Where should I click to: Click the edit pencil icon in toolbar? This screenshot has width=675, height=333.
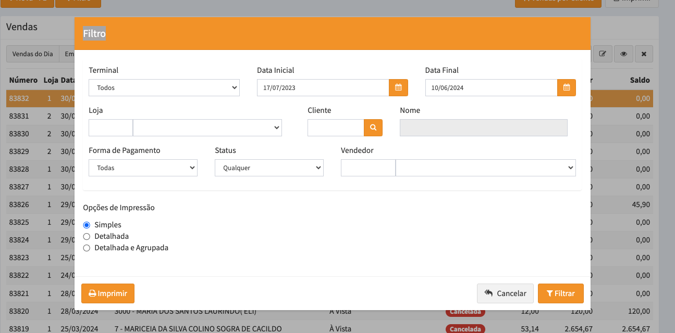click(x=603, y=54)
